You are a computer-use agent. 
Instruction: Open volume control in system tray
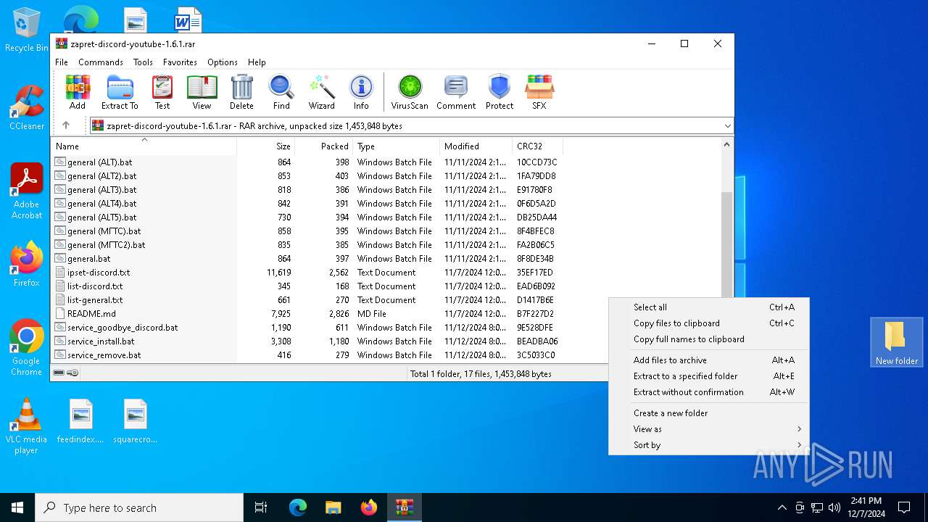coord(834,507)
